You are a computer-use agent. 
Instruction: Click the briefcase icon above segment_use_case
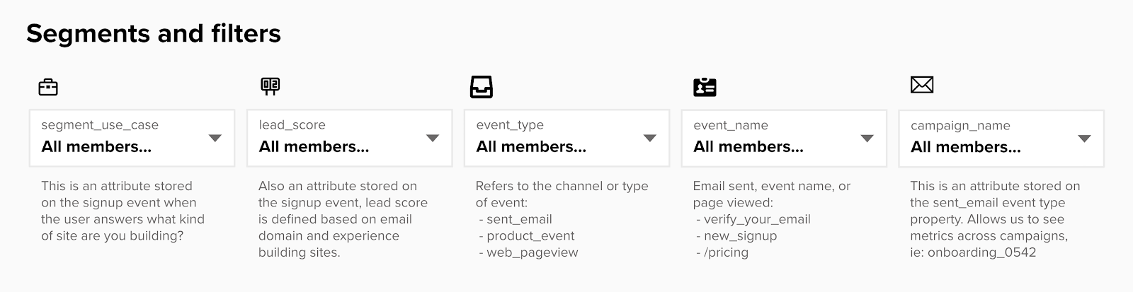click(x=48, y=87)
